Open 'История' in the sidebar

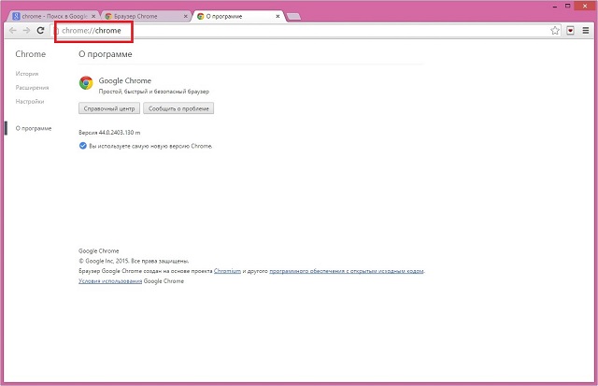[27, 74]
